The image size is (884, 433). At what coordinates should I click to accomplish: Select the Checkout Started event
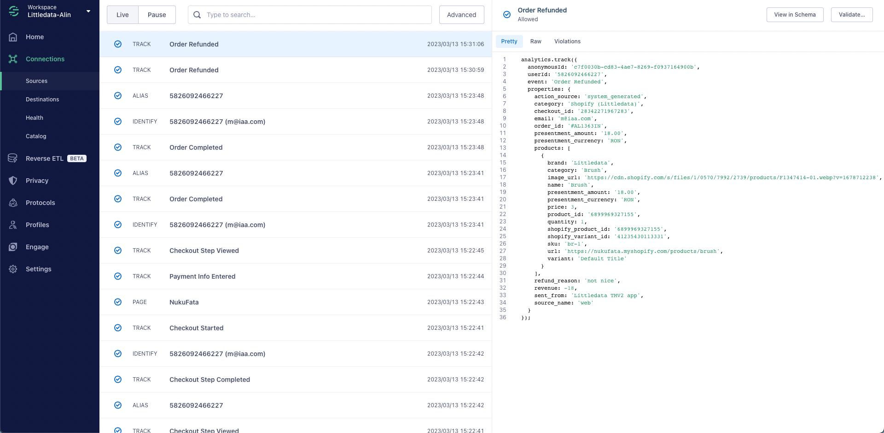pyautogui.click(x=296, y=328)
